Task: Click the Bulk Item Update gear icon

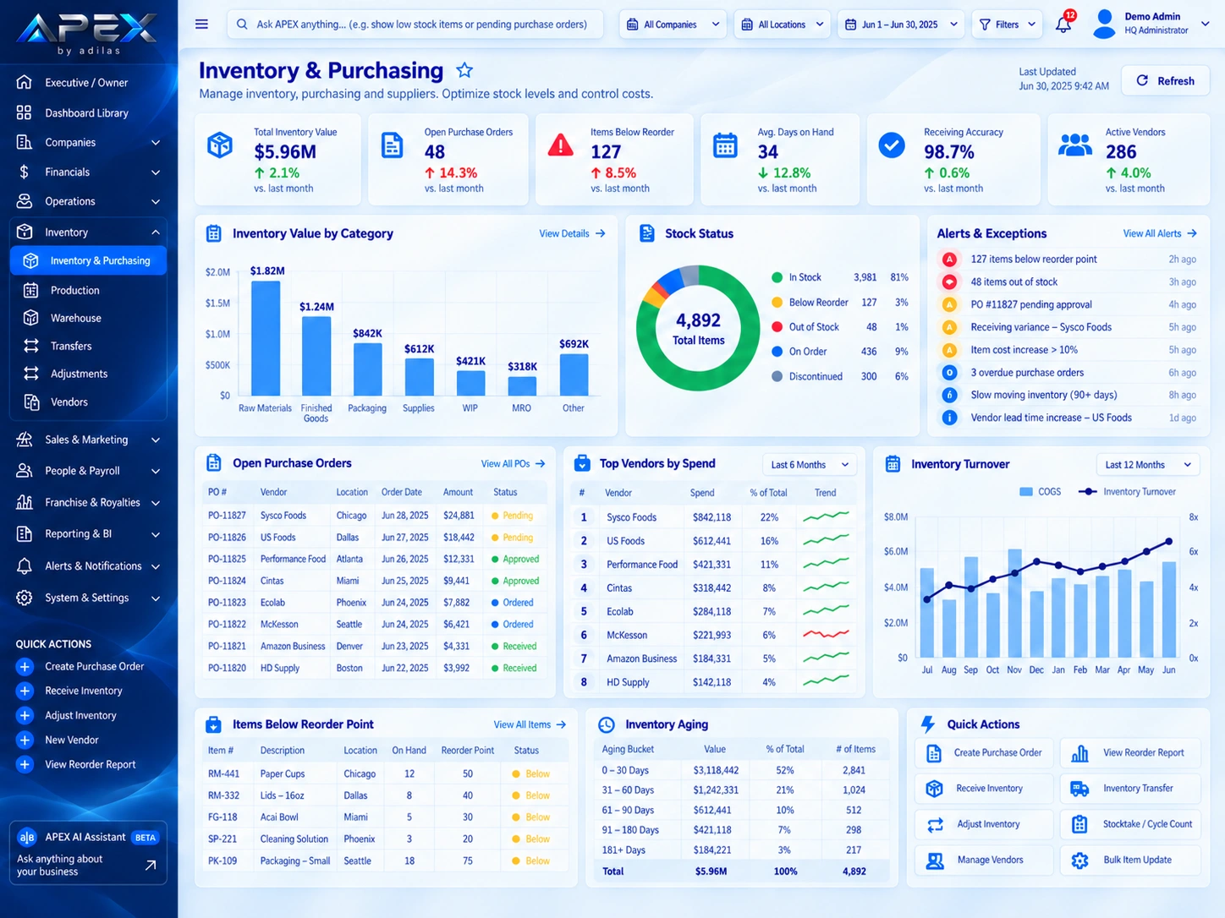Action: (x=1079, y=861)
